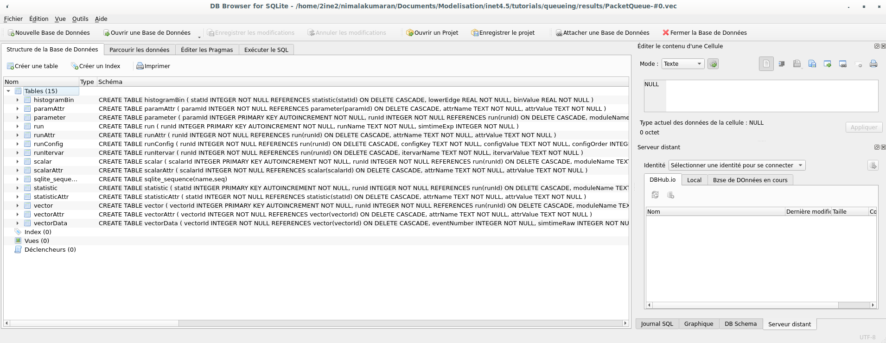
Task: Open the identity selection dropdown
Action: click(736, 165)
